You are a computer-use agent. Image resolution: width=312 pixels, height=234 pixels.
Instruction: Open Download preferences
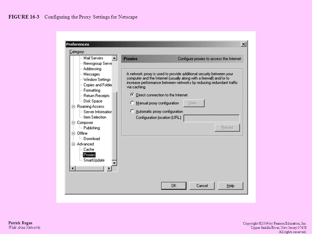pos(92,138)
